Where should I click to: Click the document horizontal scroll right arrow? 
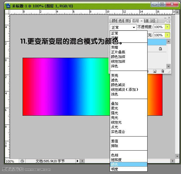pyautogui.click(x=173, y=161)
